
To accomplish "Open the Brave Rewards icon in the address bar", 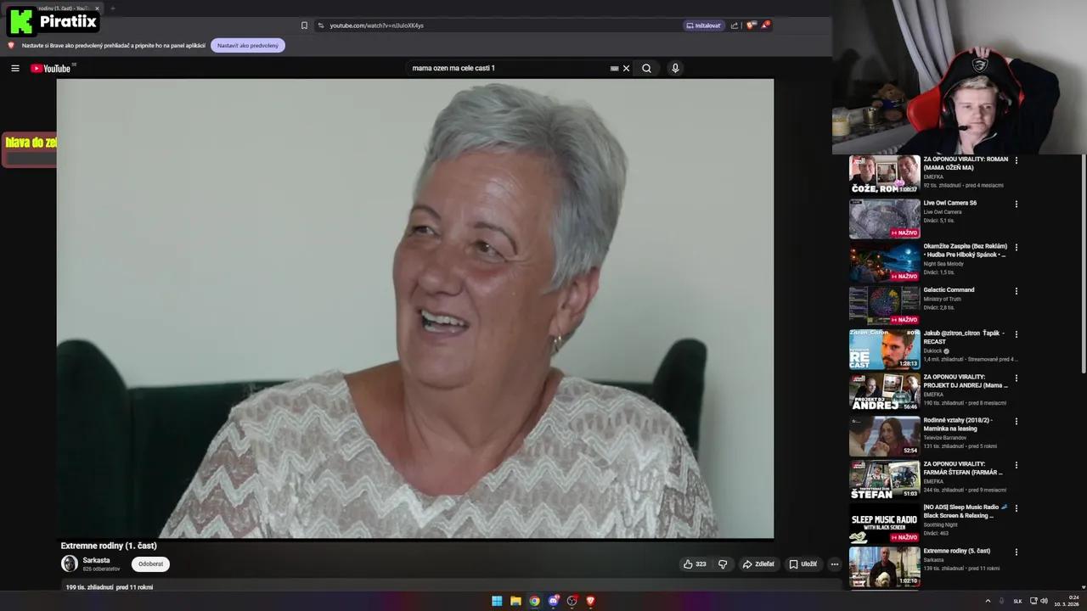I will pyautogui.click(x=765, y=25).
